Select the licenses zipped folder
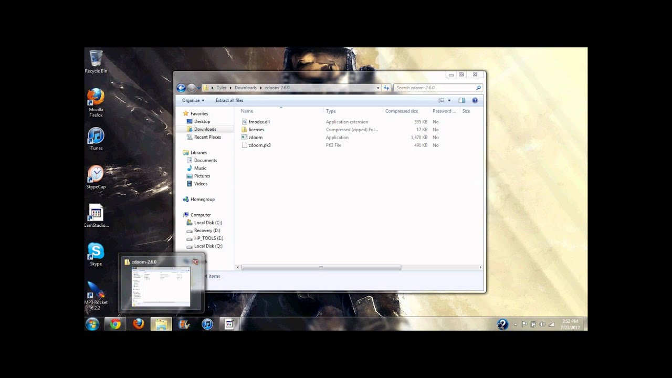 pyautogui.click(x=256, y=130)
